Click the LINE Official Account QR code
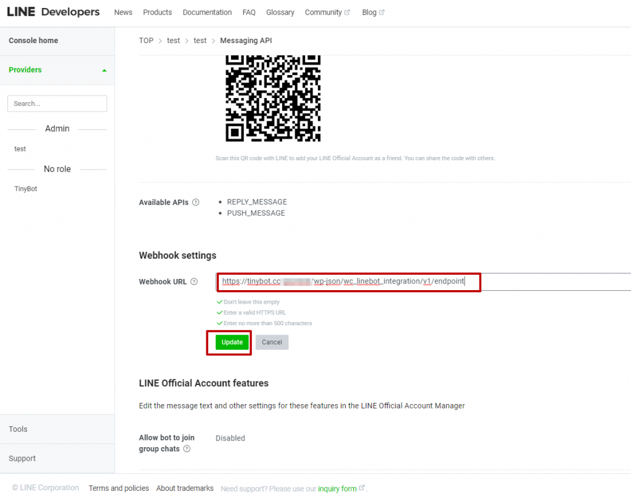The width and height of the screenshot is (631, 502). (273, 99)
